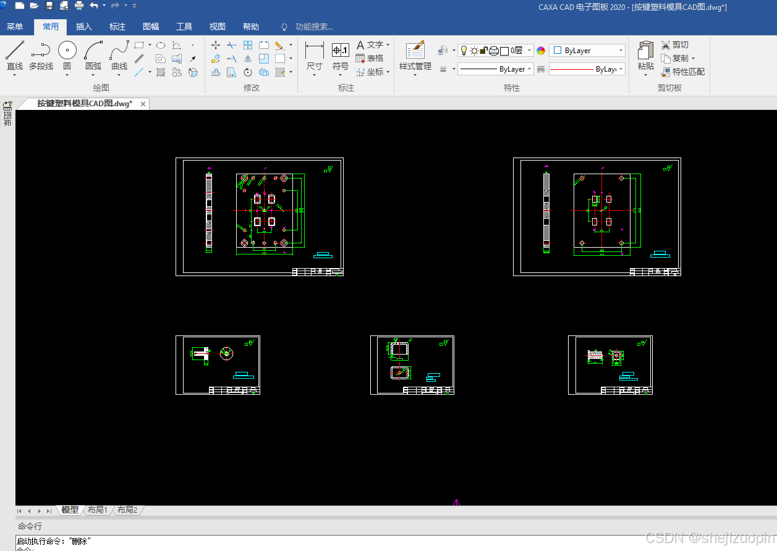Image resolution: width=777 pixels, height=551 pixels.
Task: Select the hatch fill tool
Action: (x=160, y=72)
